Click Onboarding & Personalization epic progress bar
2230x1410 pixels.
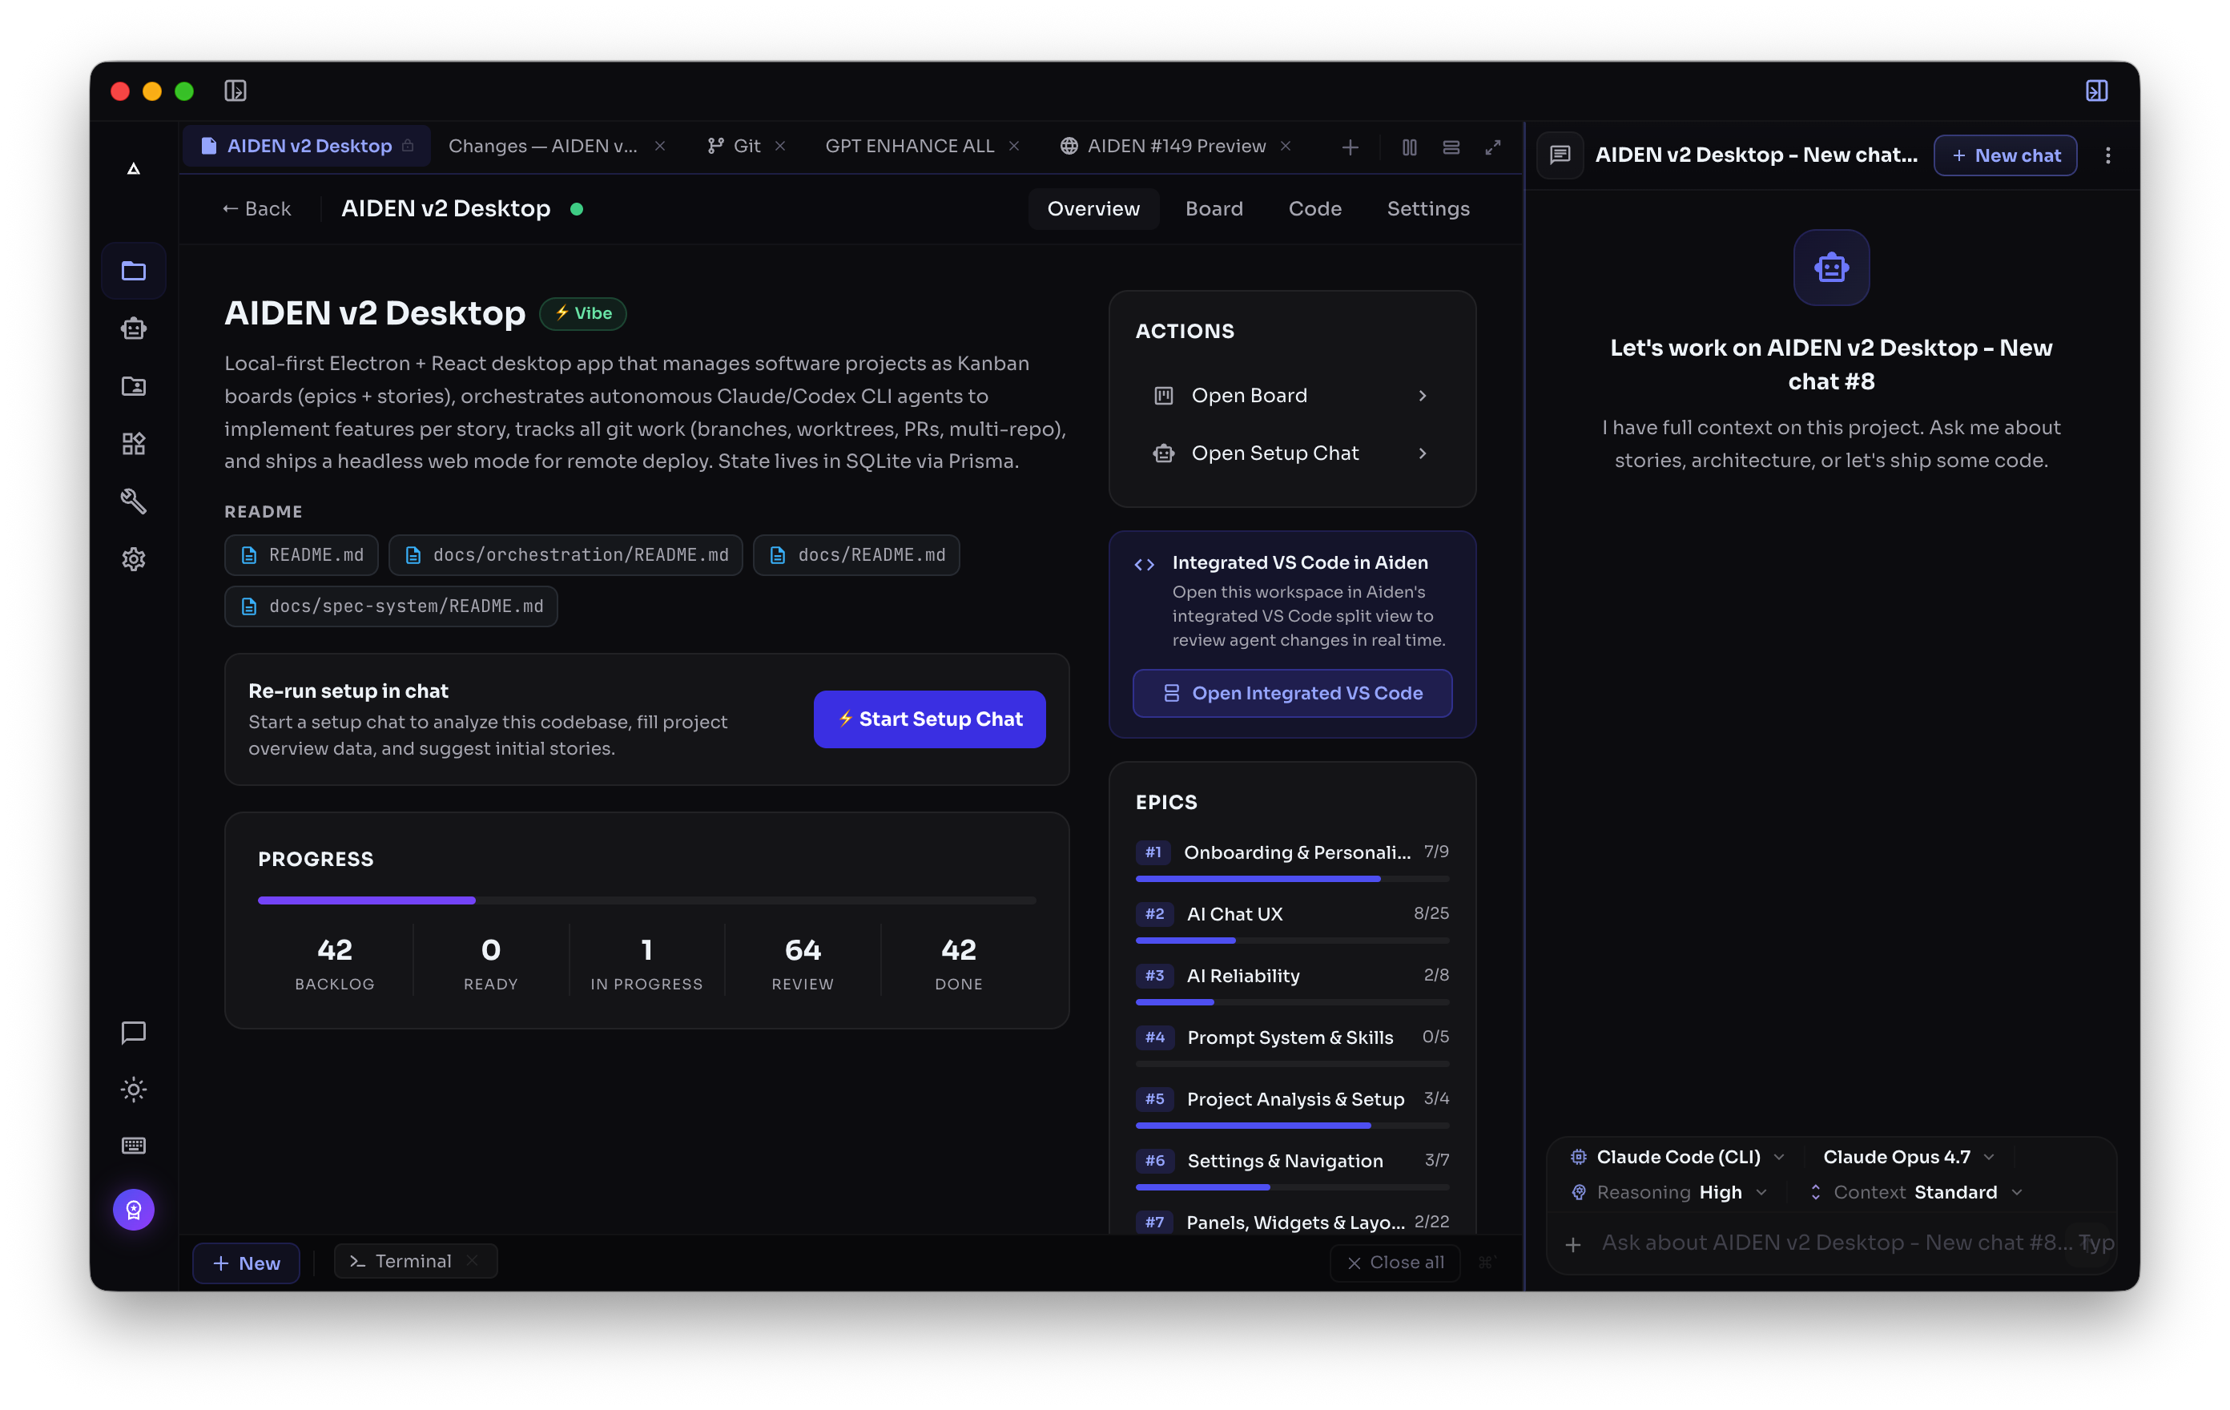pos(1292,878)
